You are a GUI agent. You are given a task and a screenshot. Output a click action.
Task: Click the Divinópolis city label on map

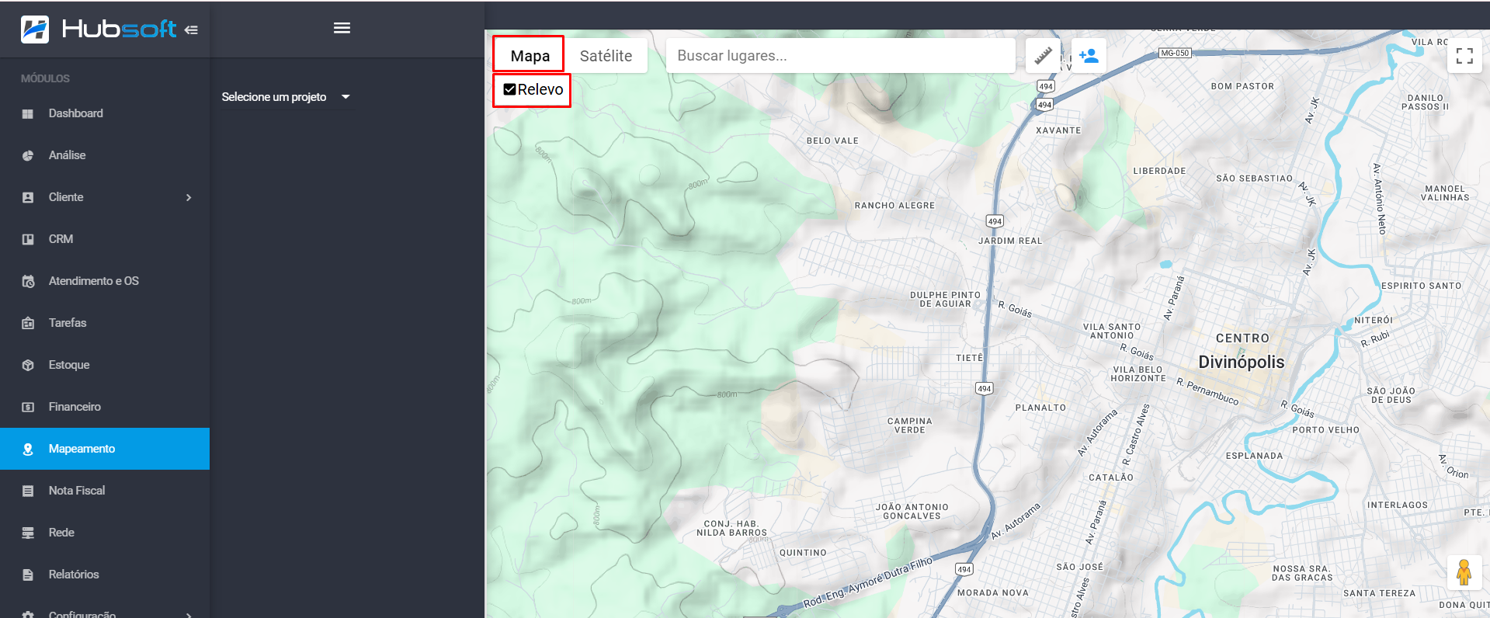pyautogui.click(x=1241, y=362)
